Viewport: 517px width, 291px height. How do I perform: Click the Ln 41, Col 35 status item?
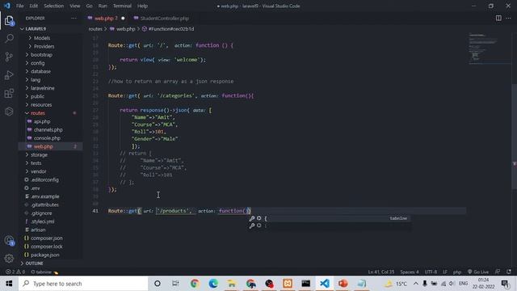coord(380,272)
